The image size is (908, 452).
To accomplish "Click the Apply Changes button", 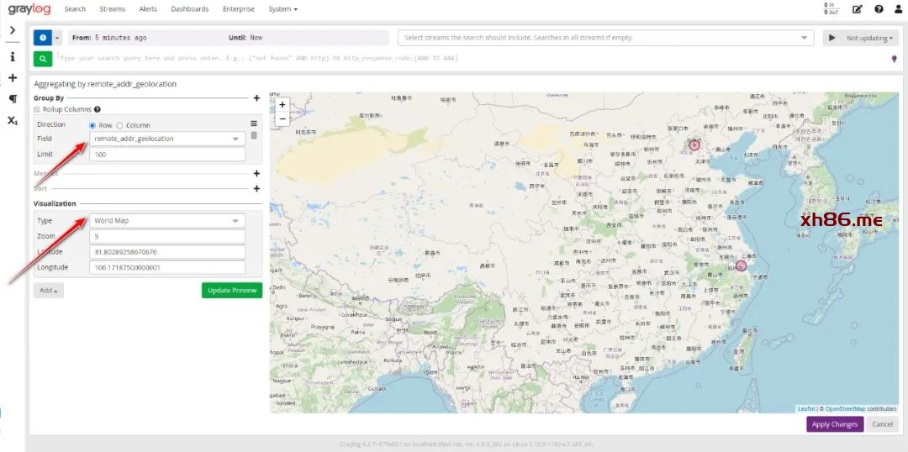I will (834, 424).
